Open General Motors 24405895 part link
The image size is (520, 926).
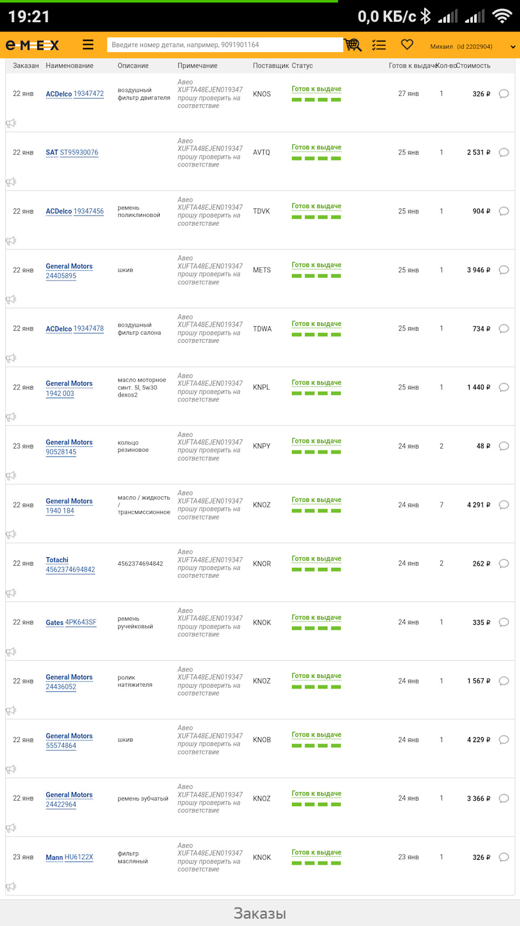[x=61, y=276]
